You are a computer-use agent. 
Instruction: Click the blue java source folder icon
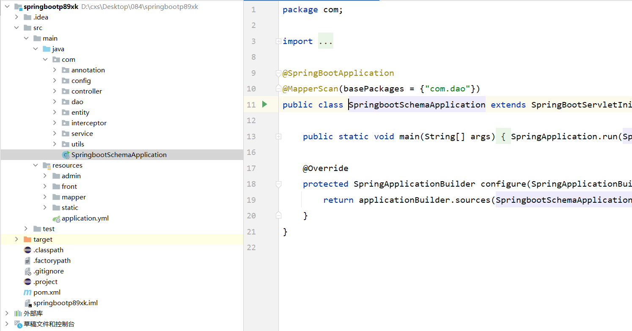tap(47, 49)
